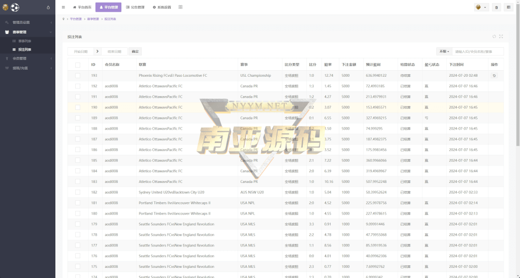Check the checkbox for row ID 185

click(x=78, y=161)
